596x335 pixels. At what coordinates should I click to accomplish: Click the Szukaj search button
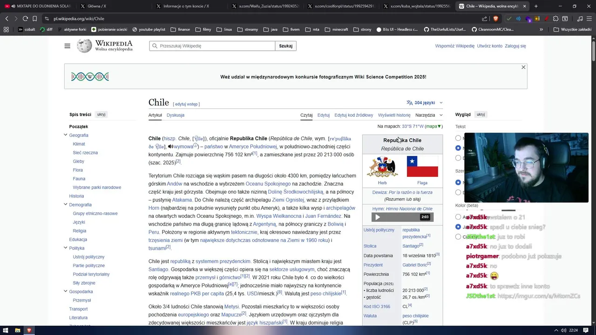(286, 46)
